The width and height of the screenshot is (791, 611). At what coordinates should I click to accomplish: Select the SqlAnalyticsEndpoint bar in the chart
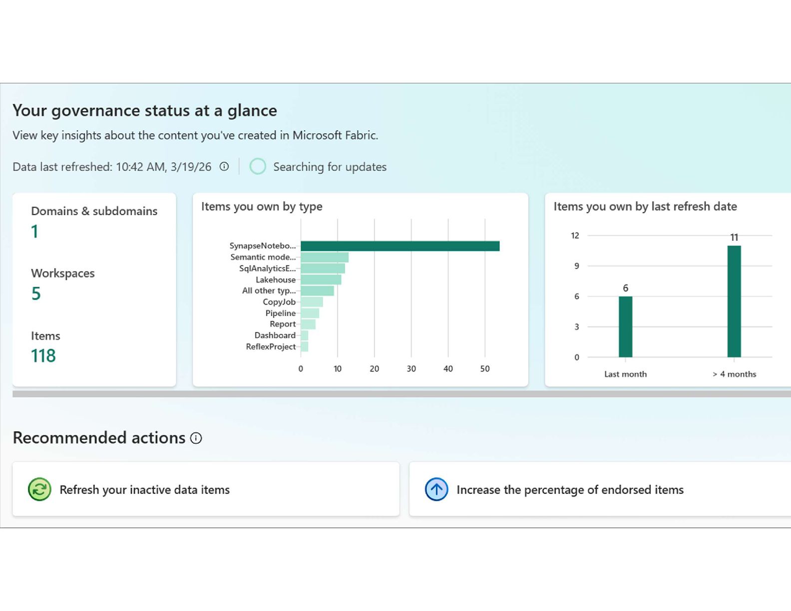click(323, 269)
